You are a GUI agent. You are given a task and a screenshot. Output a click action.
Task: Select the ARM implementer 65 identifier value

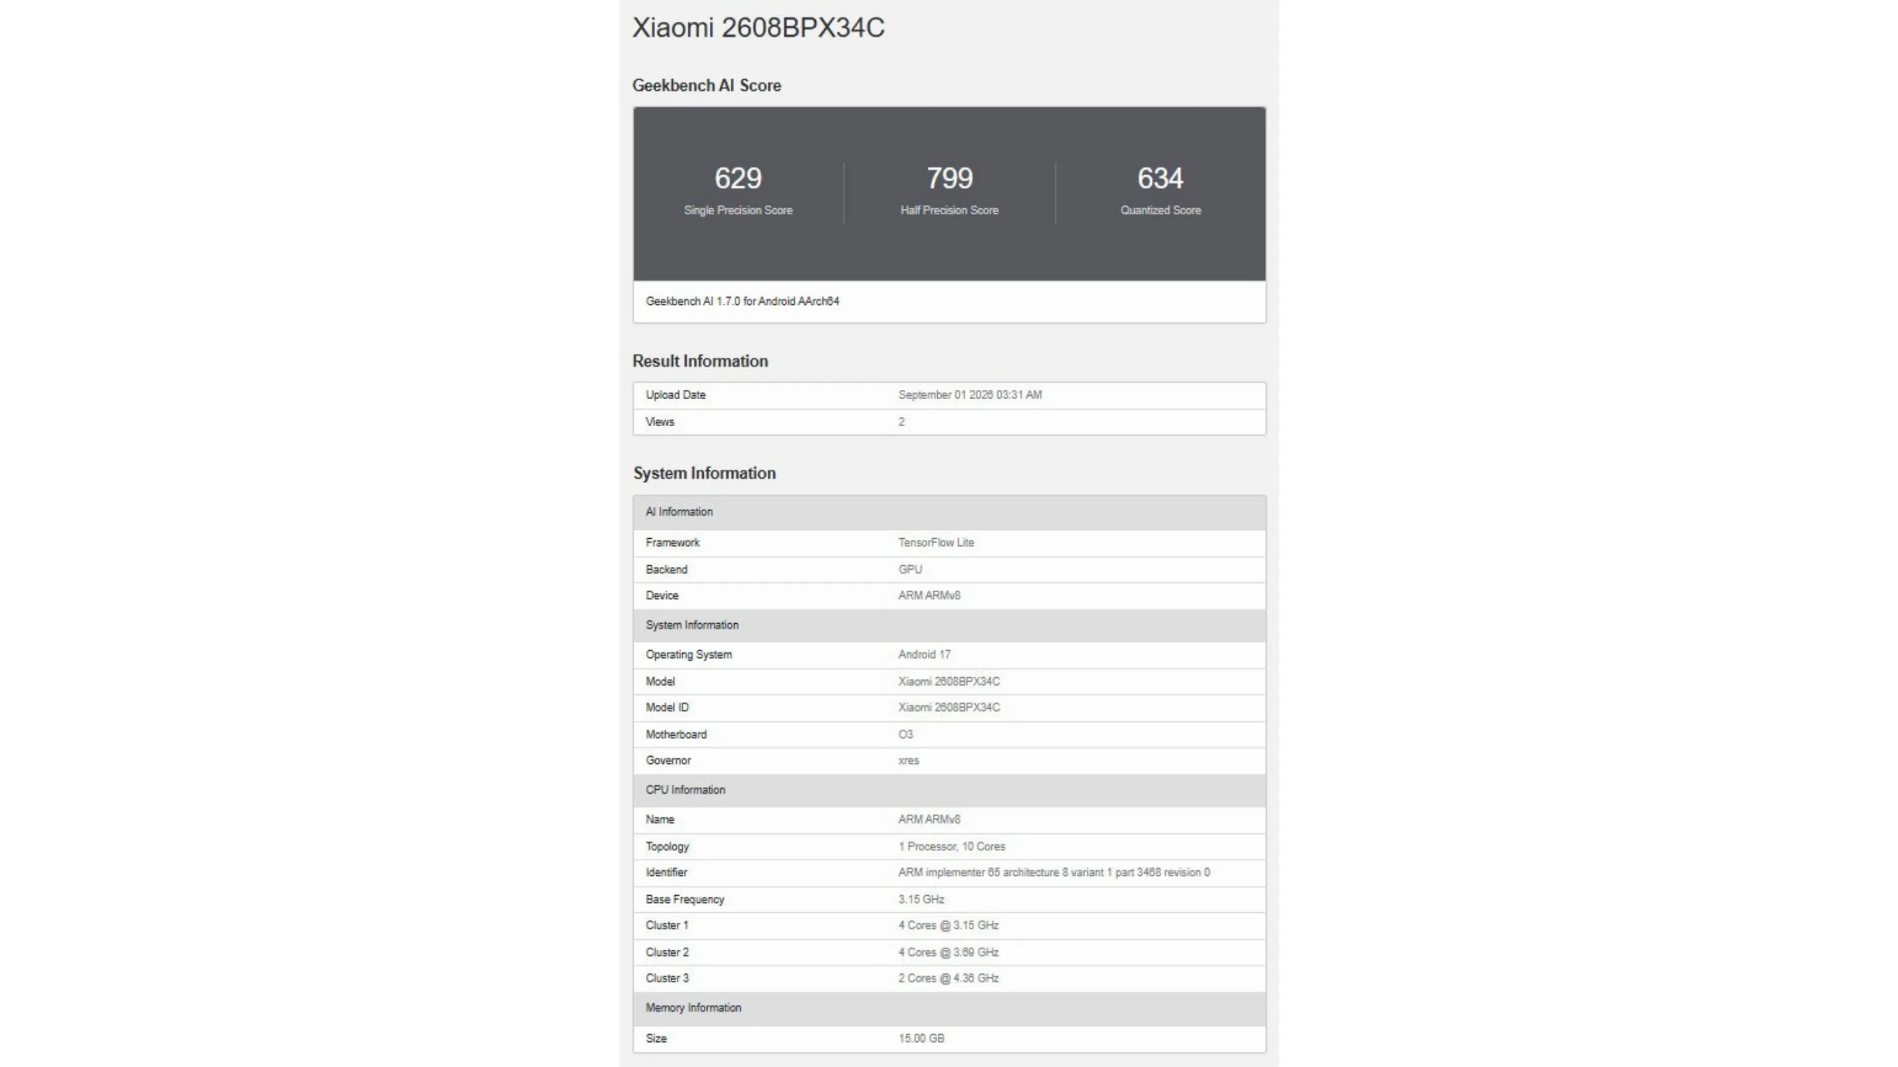point(1054,873)
